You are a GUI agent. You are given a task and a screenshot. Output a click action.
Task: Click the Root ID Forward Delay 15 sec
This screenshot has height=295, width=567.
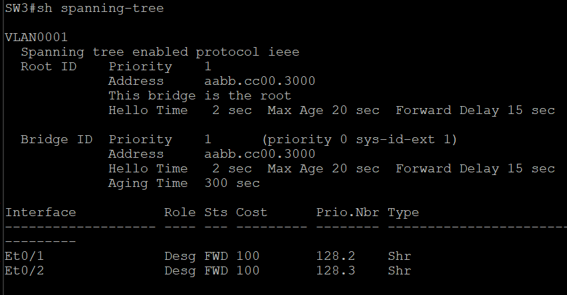(475, 110)
